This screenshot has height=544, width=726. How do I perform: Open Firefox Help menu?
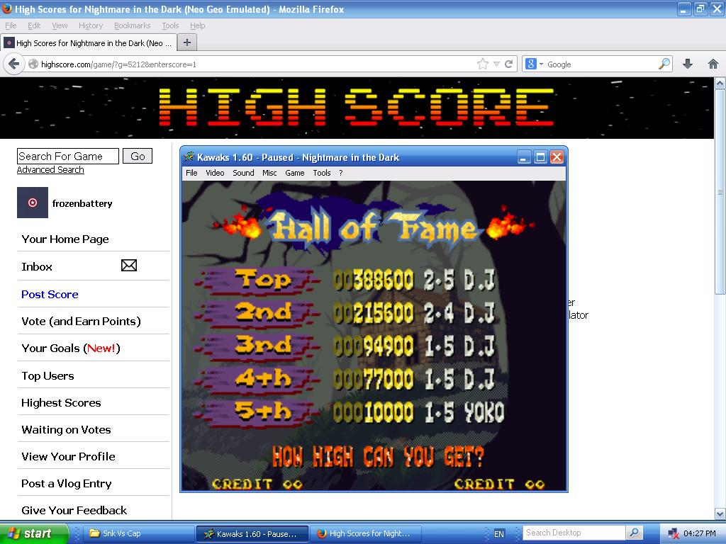pos(198,25)
